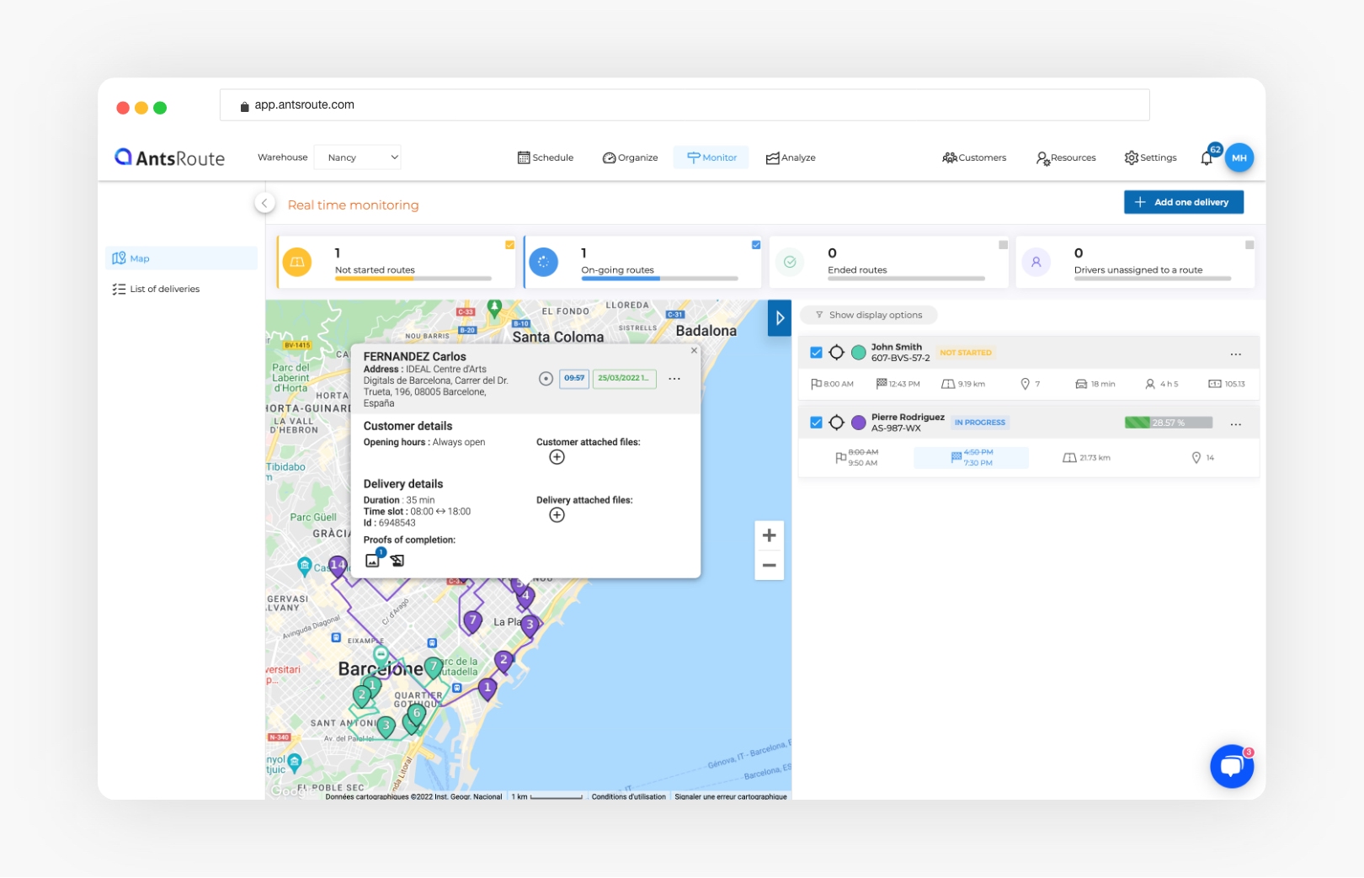1364x878 pixels.
Task: Click green map marker number 6
Action: pyautogui.click(x=416, y=714)
